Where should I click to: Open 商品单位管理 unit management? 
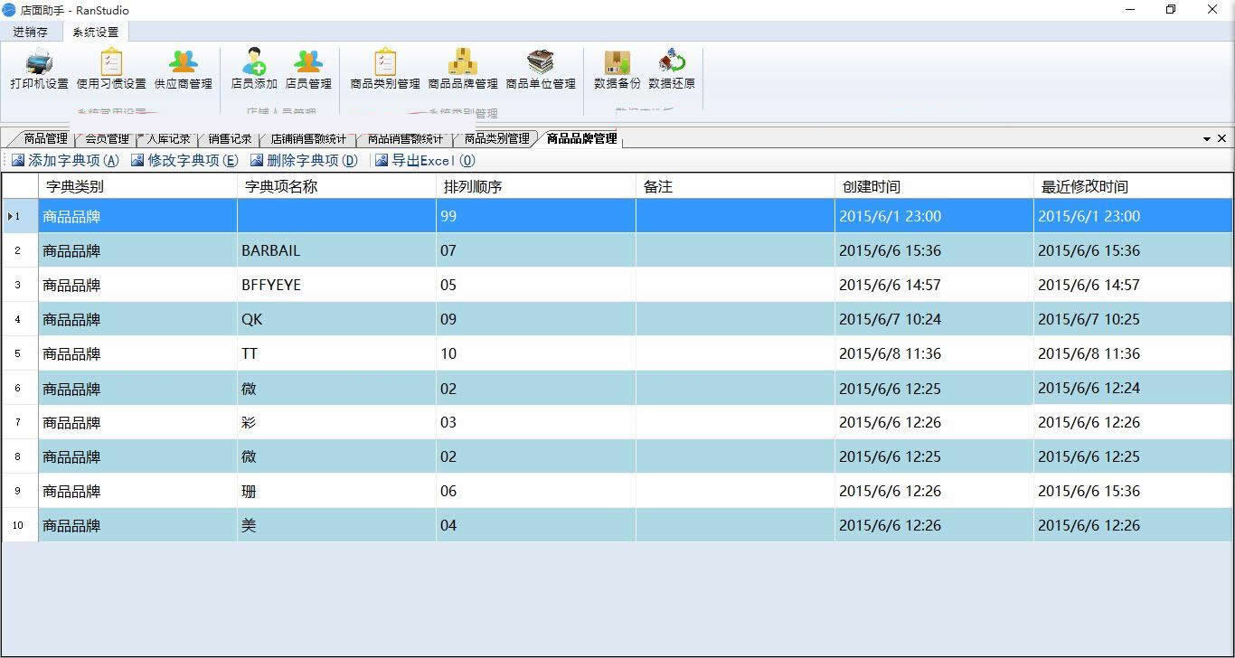(541, 70)
